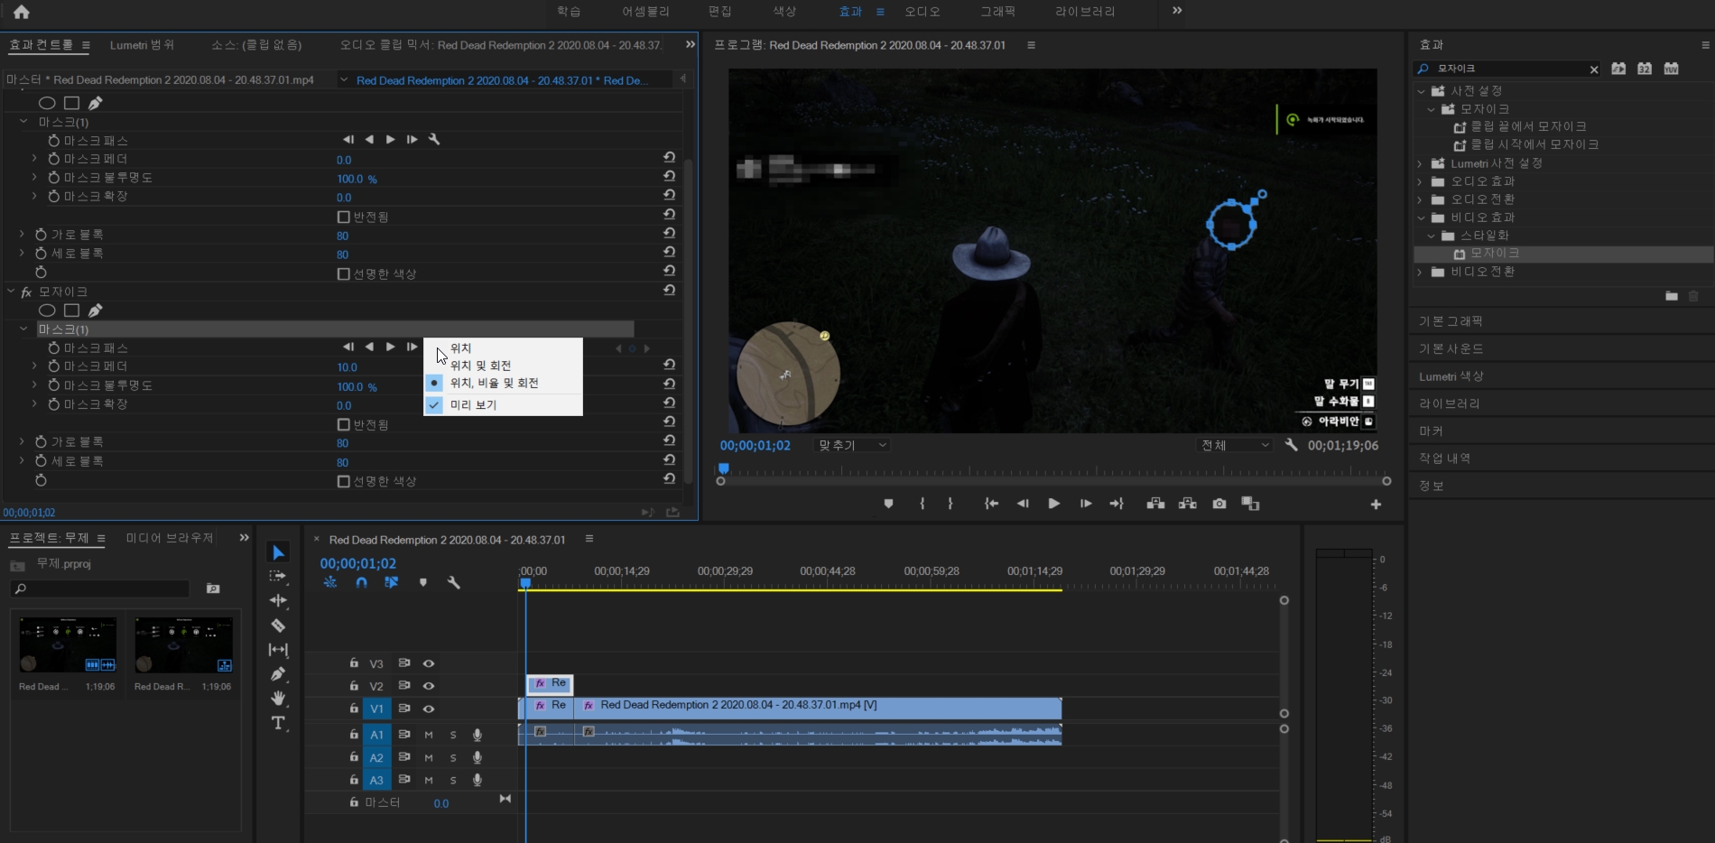Show overflow workspaces chevron
Viewport: 1715px width, 843px height.
(x=1177, y=11)
